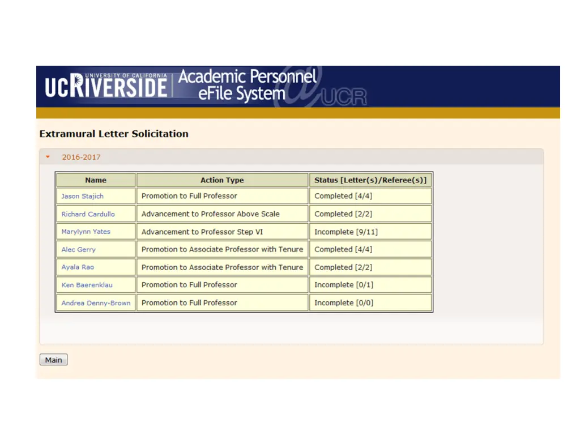Select Alec Gerry's Promotion to Associate Professor cell
The width and height of the screenshot is (580, 435).
tap(222, 249)
